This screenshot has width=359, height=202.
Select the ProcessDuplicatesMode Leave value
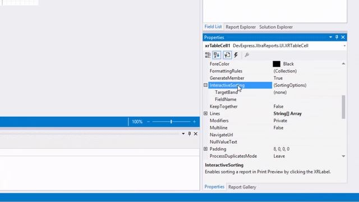click(x=279, y=156)
